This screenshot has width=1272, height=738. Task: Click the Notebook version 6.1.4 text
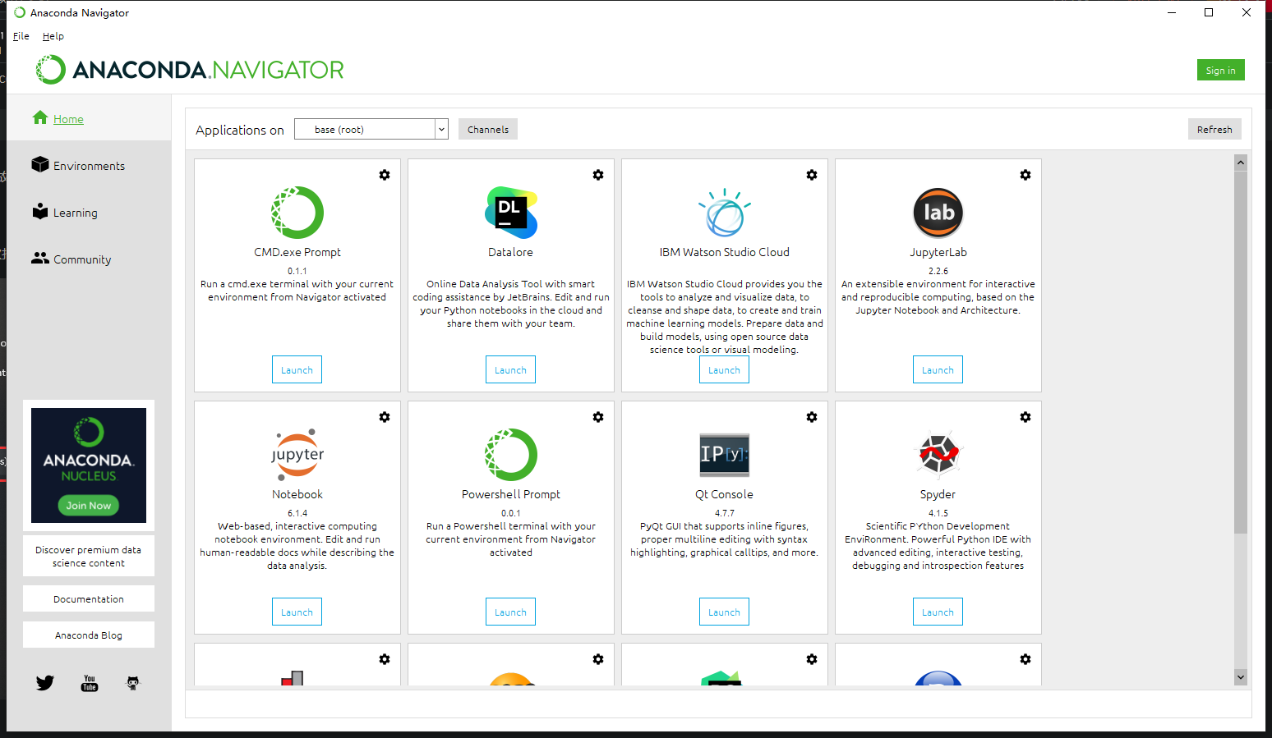[x=297, y=512]
